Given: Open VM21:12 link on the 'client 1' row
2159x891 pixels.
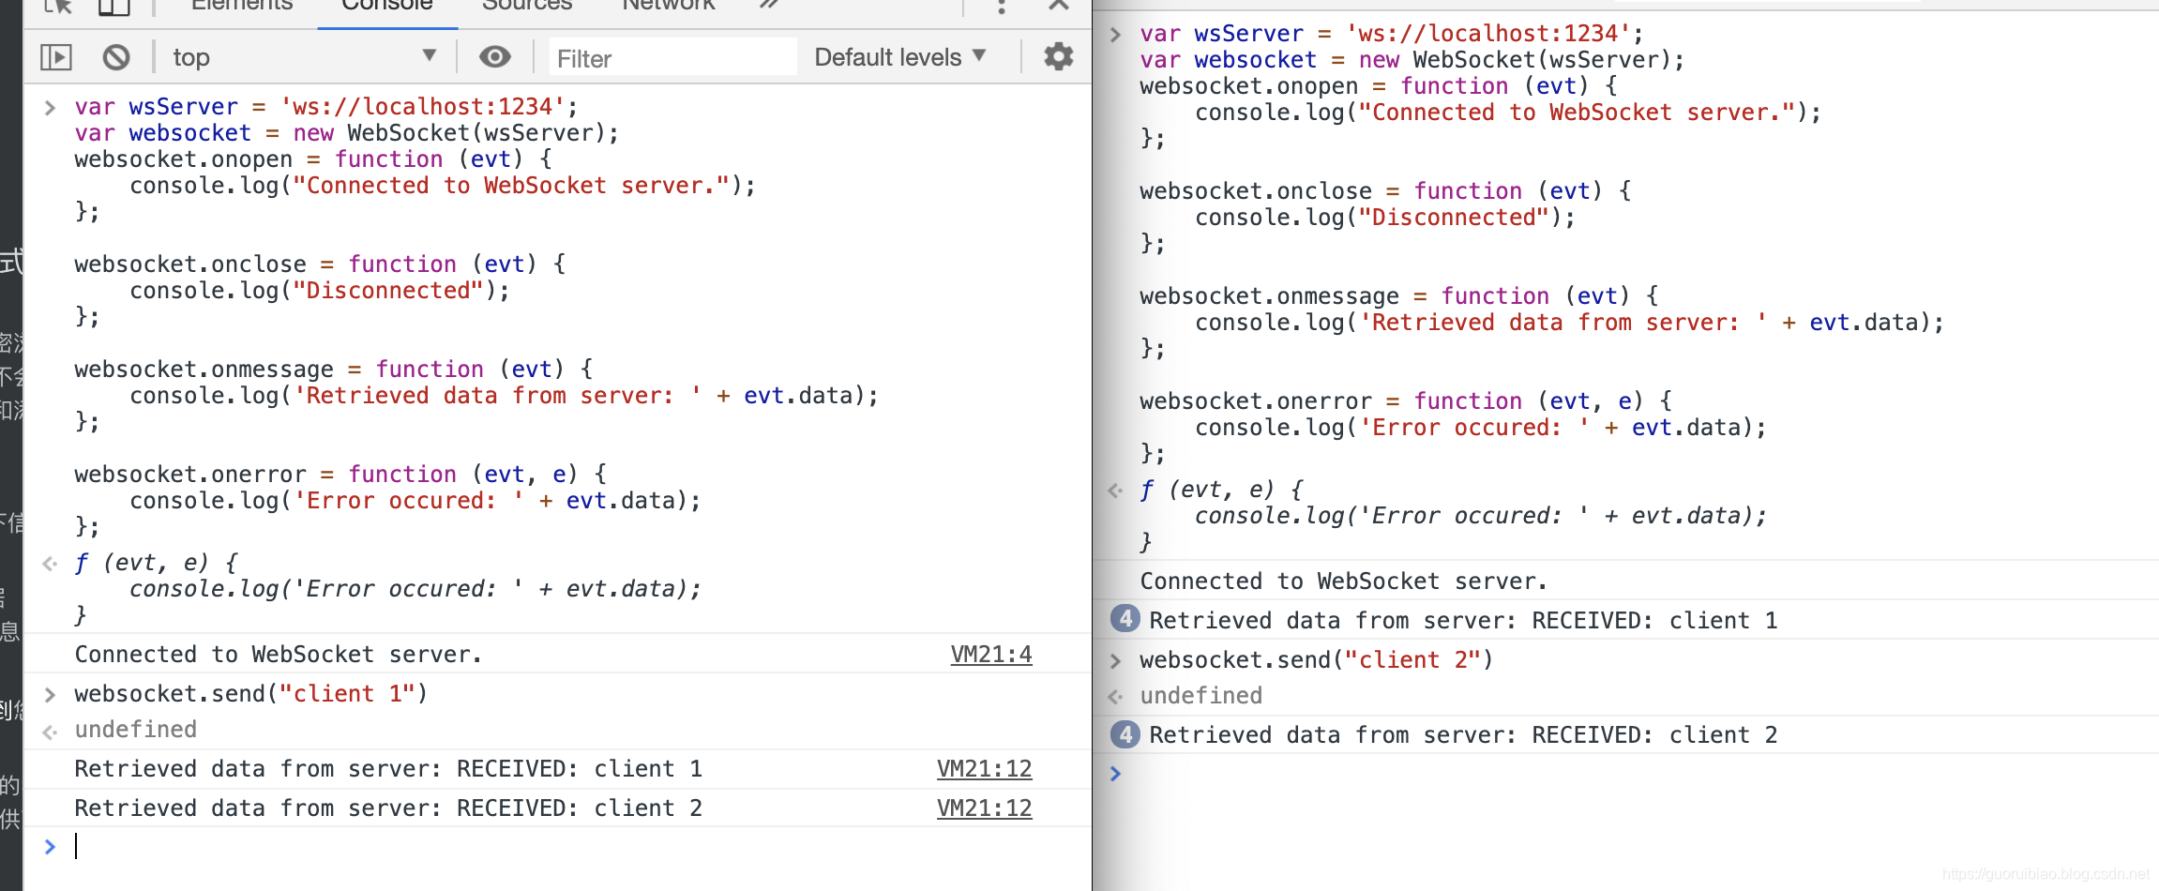Looking at the screenshot, I should coord(984,768).
